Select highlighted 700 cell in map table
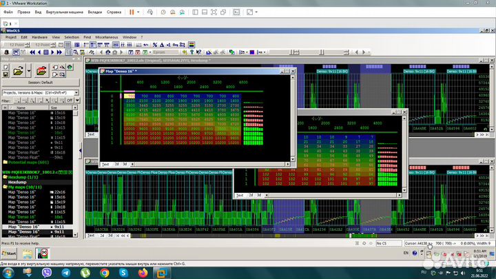This screenshot has height=279, width=496. point(130,96)
